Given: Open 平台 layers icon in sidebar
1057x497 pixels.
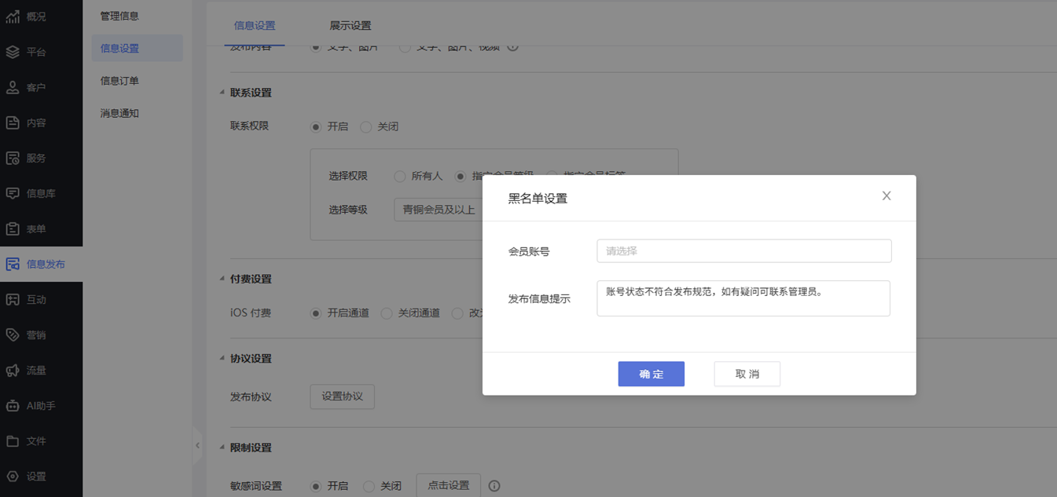Looking at the screenshot, I should 13,52.
